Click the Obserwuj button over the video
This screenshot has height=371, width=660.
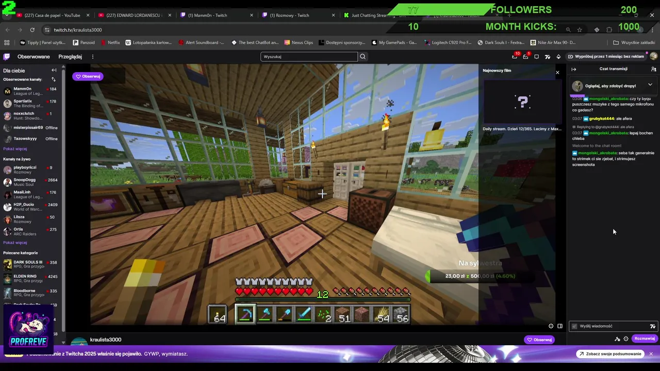[x=88, y=76]
